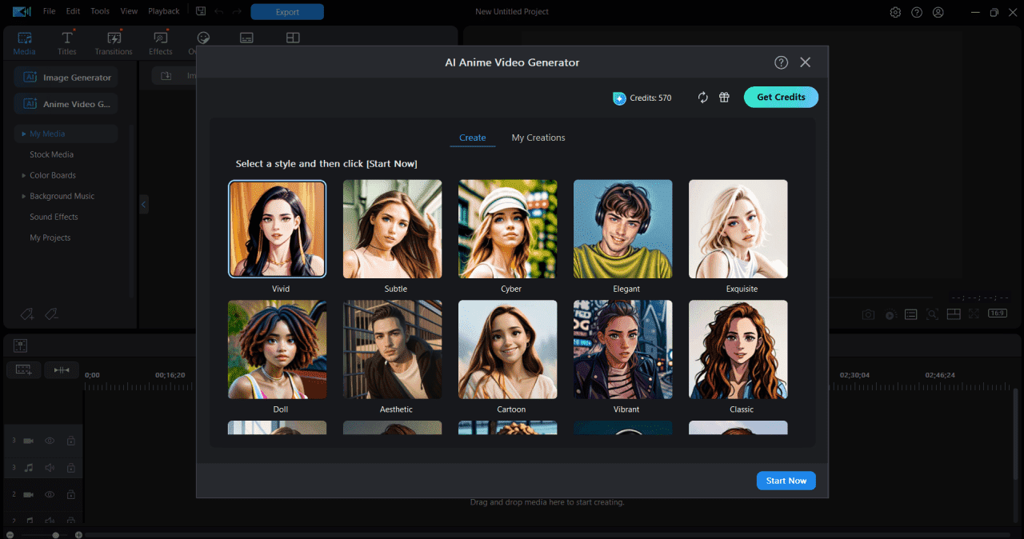Viewport: 1024px width, 539px height.
Task: Expand the Color Boards tree item
Action: 23,175
